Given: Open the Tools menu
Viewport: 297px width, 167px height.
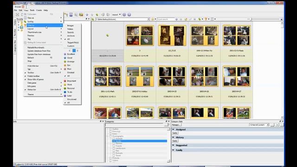Looking at the screenshot, I should [x=32, y=10].
